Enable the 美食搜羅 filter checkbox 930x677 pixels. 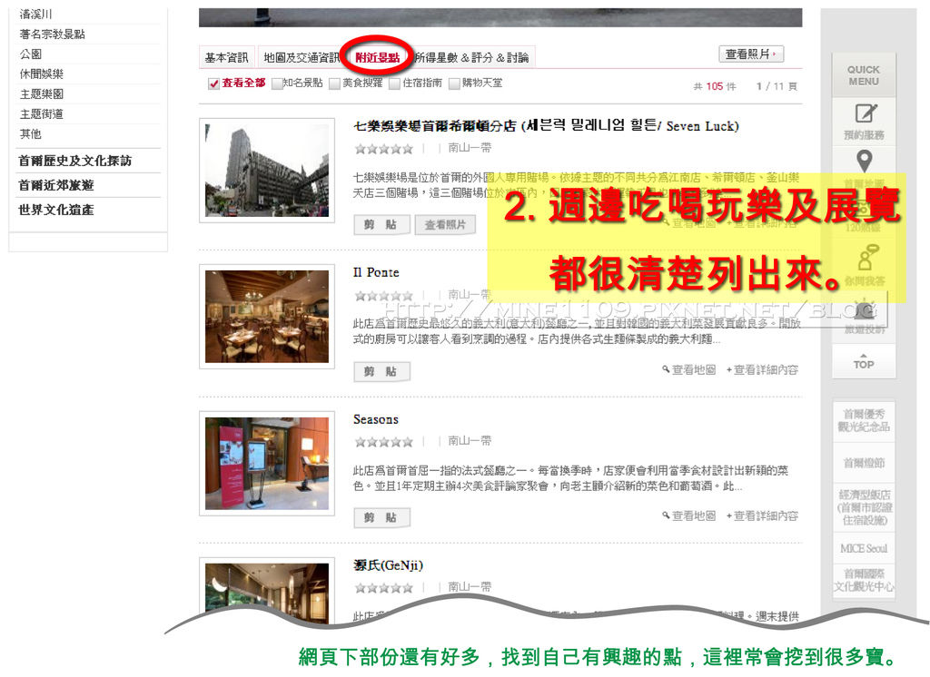334,83
